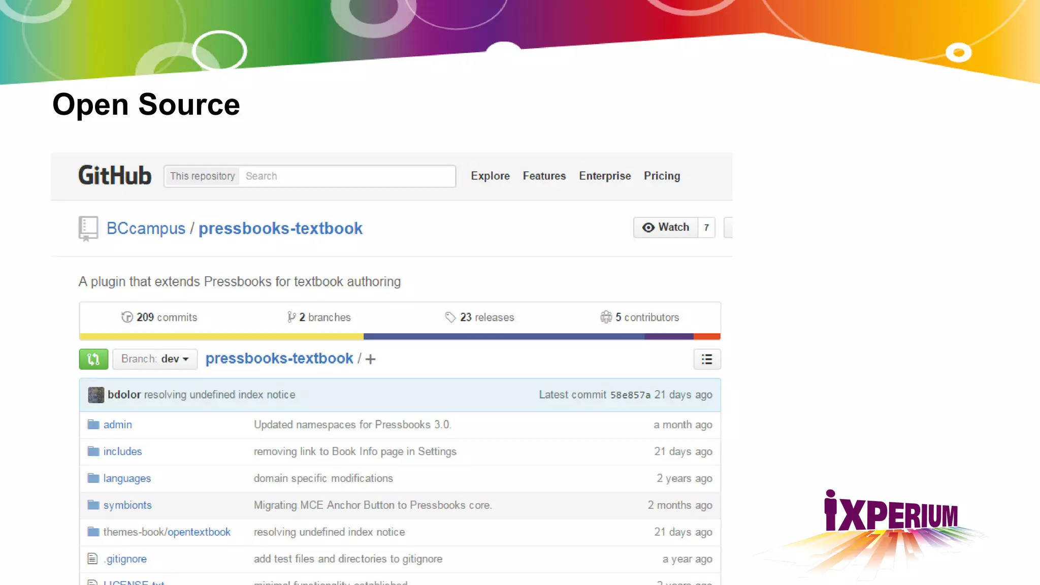The width and height of the screenshot is (1040, 585).
Task: Click into the Search input field
Action: 348,176
